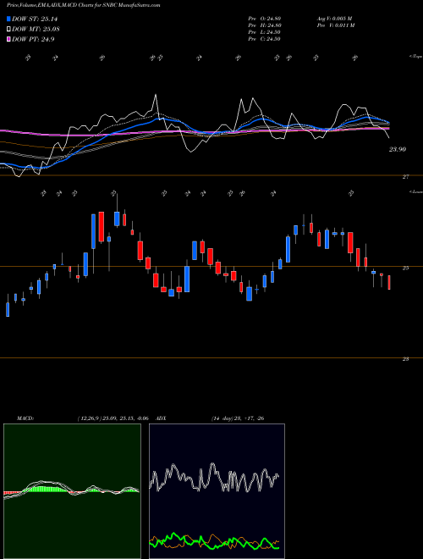
Task: Click the 'Pre V: 0.011 M' volume text
Action: coord(335,25)
